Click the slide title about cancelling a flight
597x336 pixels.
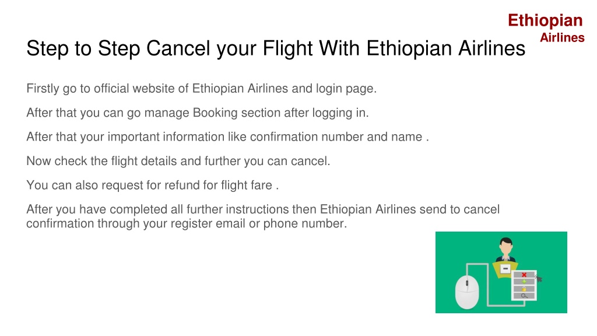[276, 48]
